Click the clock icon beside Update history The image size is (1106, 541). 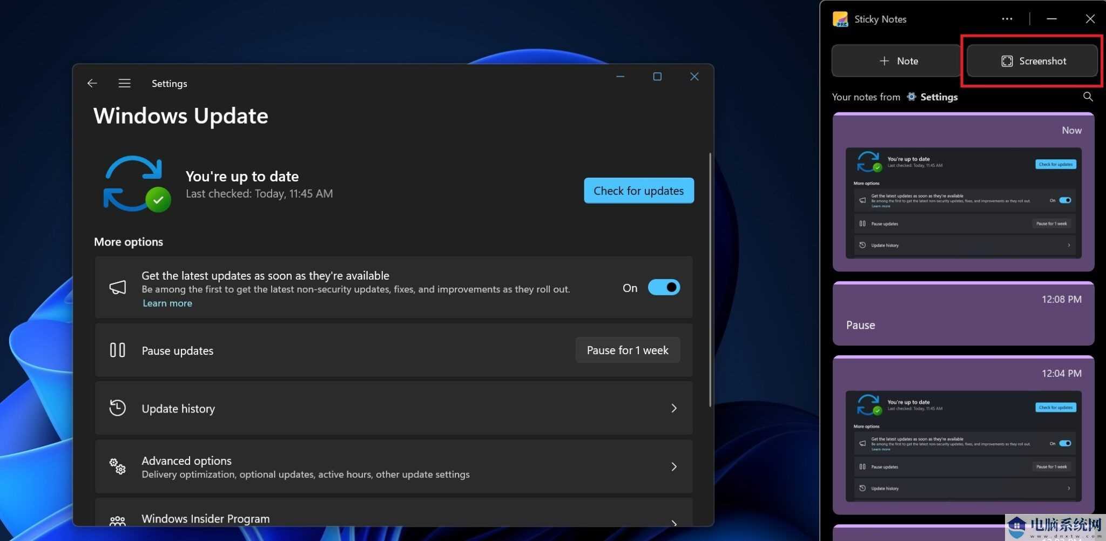click(117, 408)
